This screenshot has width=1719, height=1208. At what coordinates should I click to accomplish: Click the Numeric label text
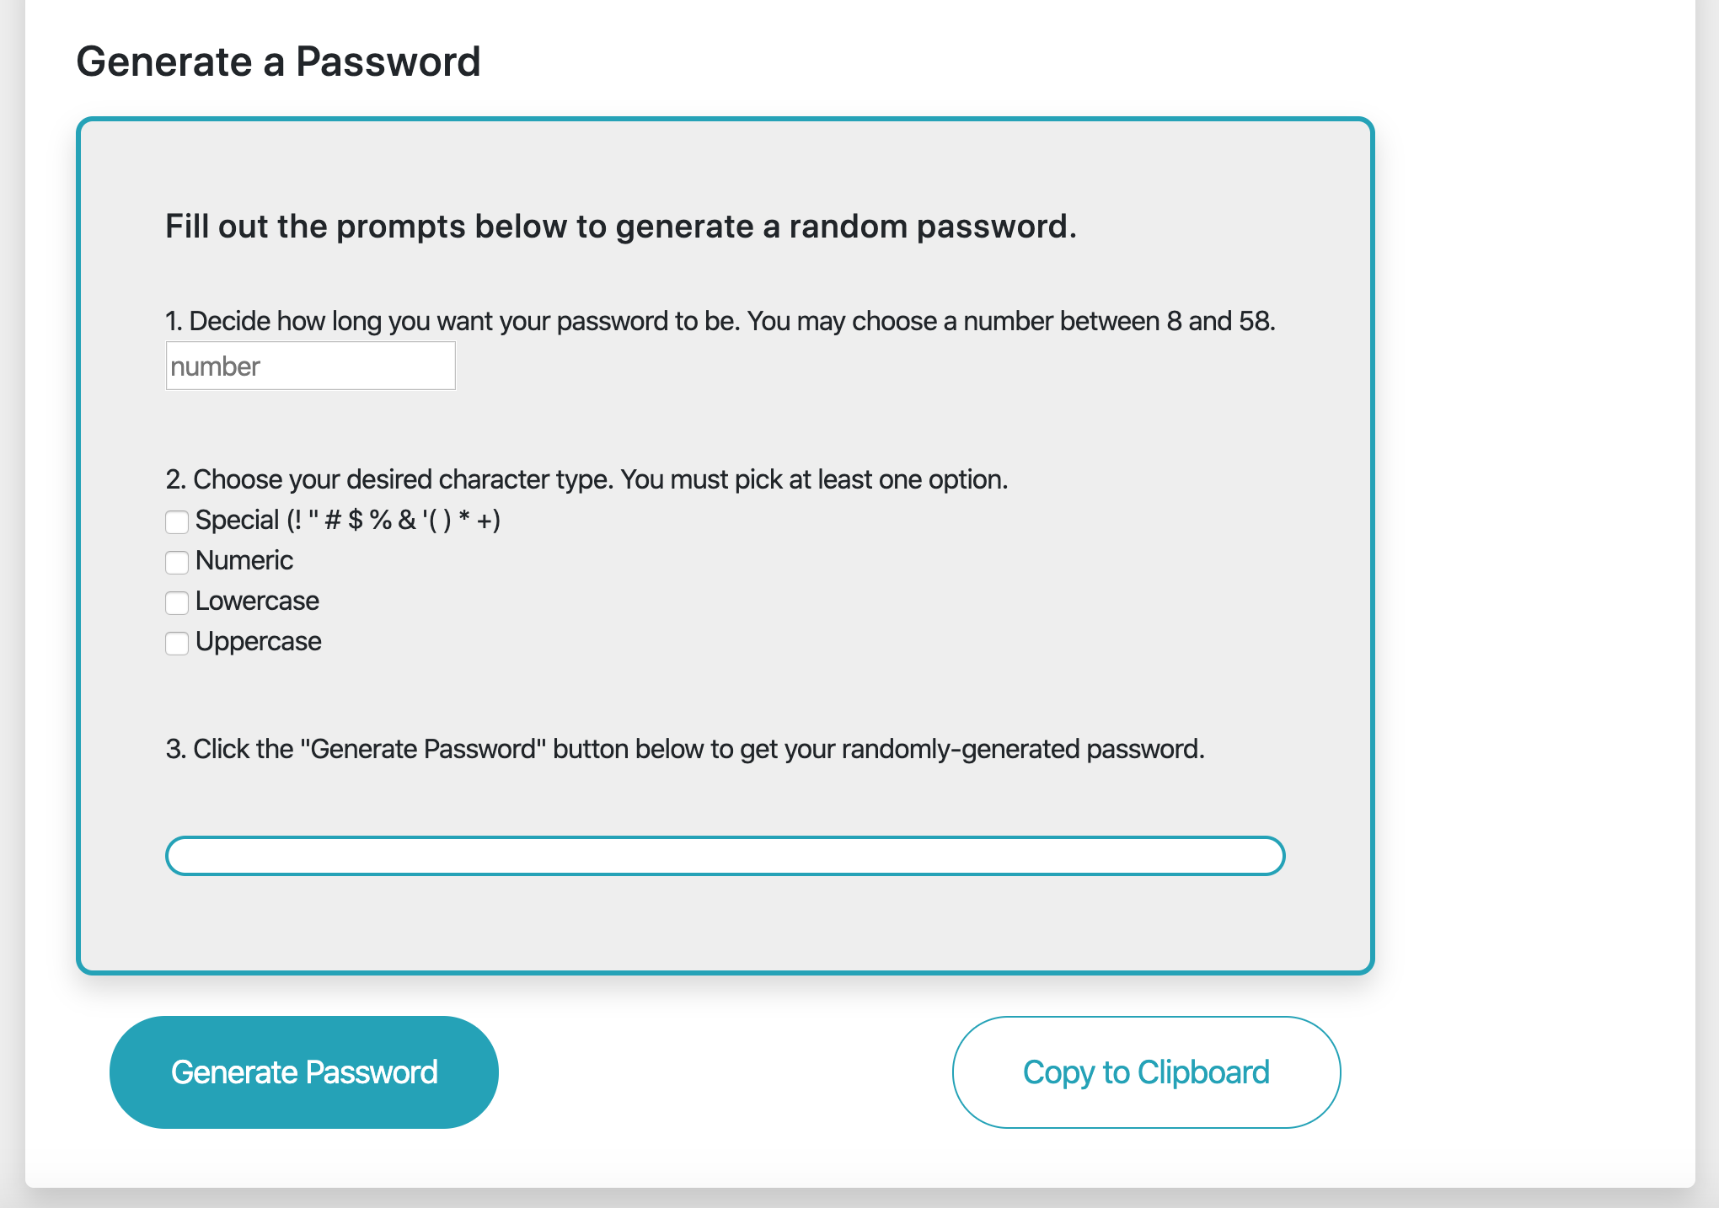point(244,561)
